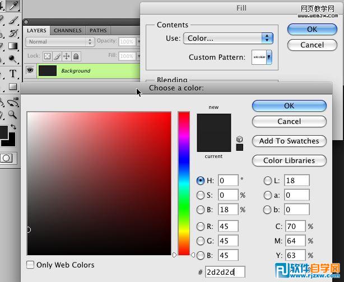Lock image pixels in Layers panel

pos(57,56)
